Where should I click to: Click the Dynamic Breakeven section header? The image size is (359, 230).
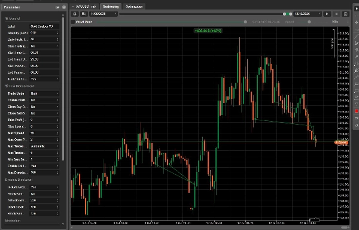(19, 180)
